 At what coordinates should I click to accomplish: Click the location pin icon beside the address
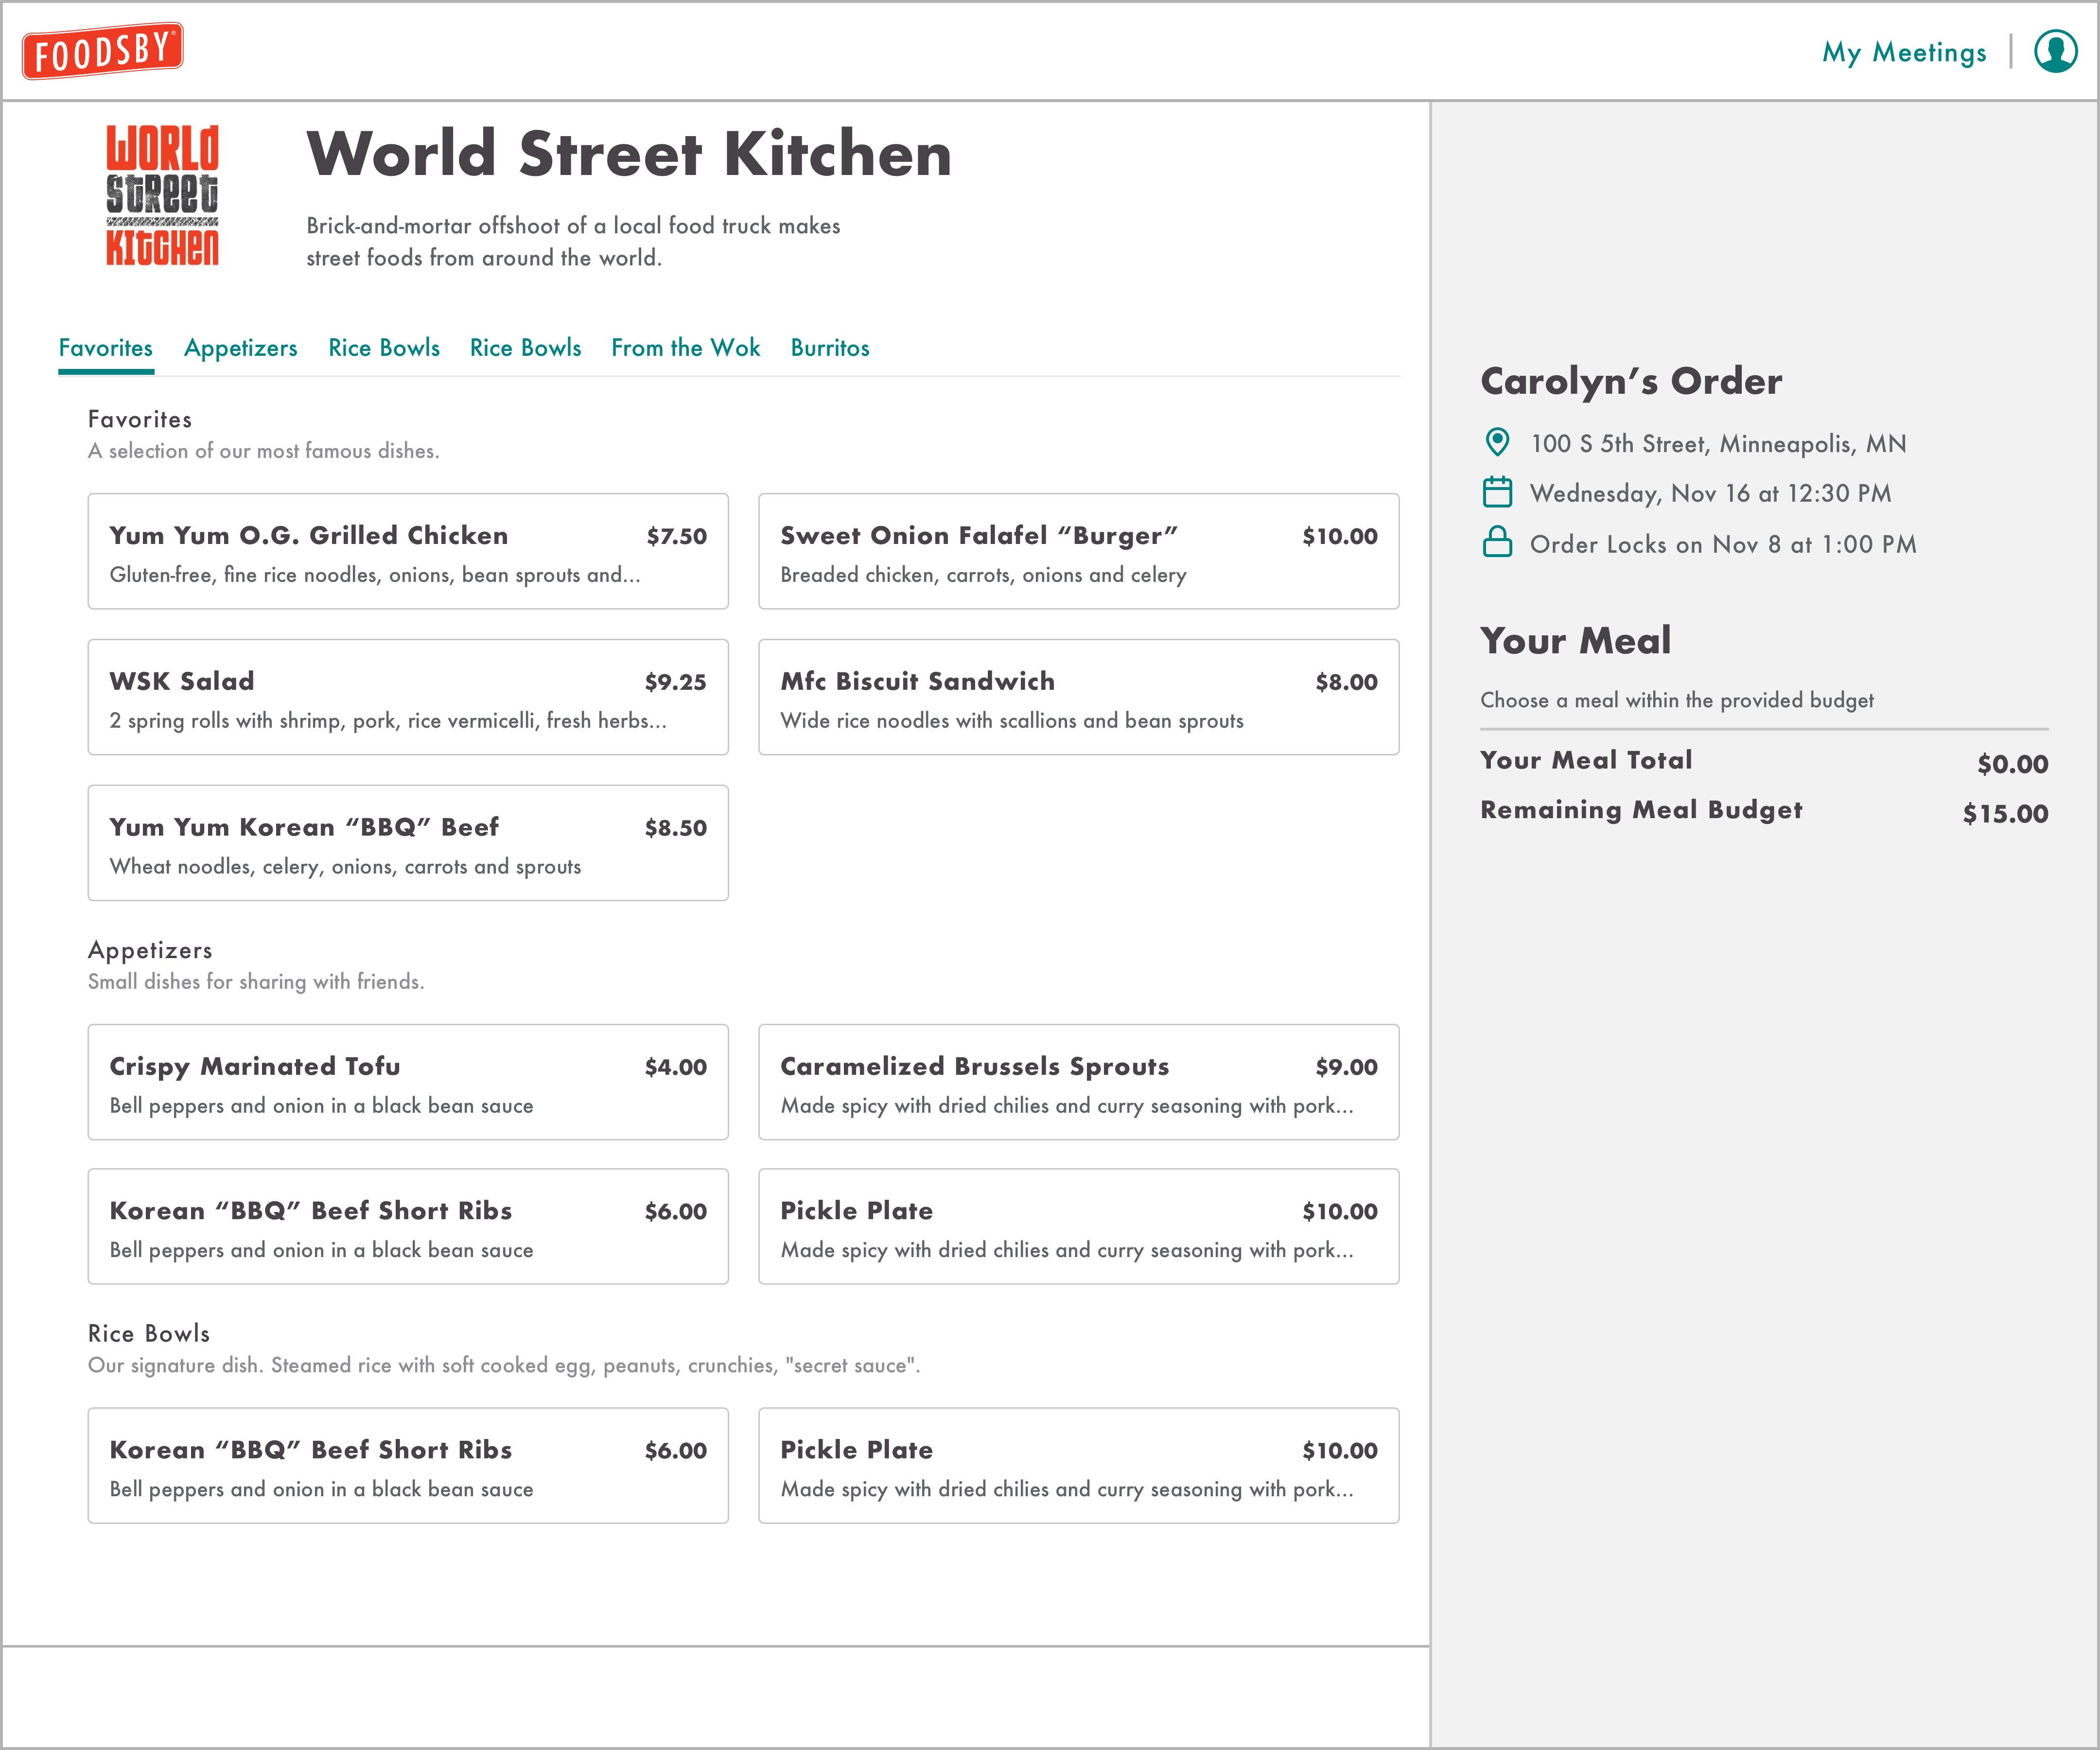pyautogui.click(x=1497, y=443)
